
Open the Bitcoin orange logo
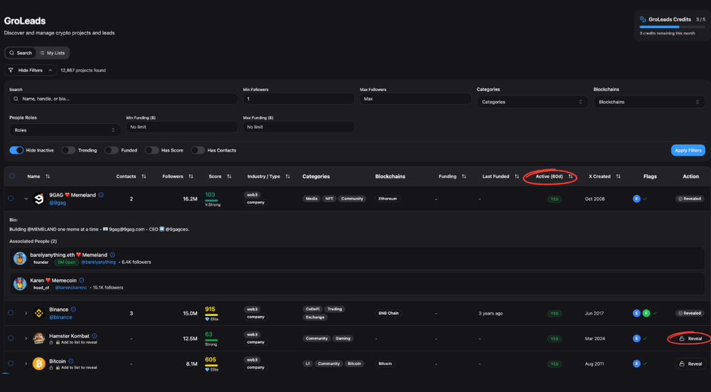39,364
